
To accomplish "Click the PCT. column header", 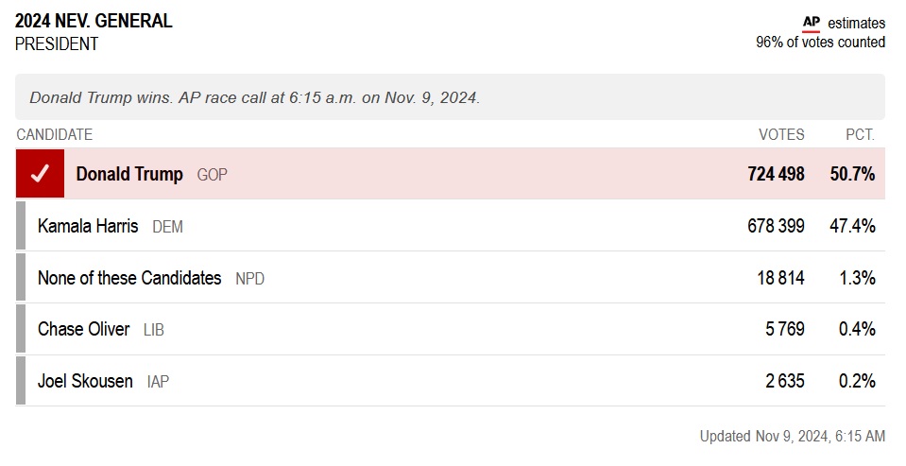I will [x=860, y=135].
